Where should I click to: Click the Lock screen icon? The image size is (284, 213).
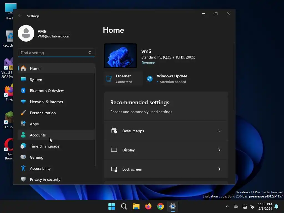pyautogui.click(x=114, y=169)
